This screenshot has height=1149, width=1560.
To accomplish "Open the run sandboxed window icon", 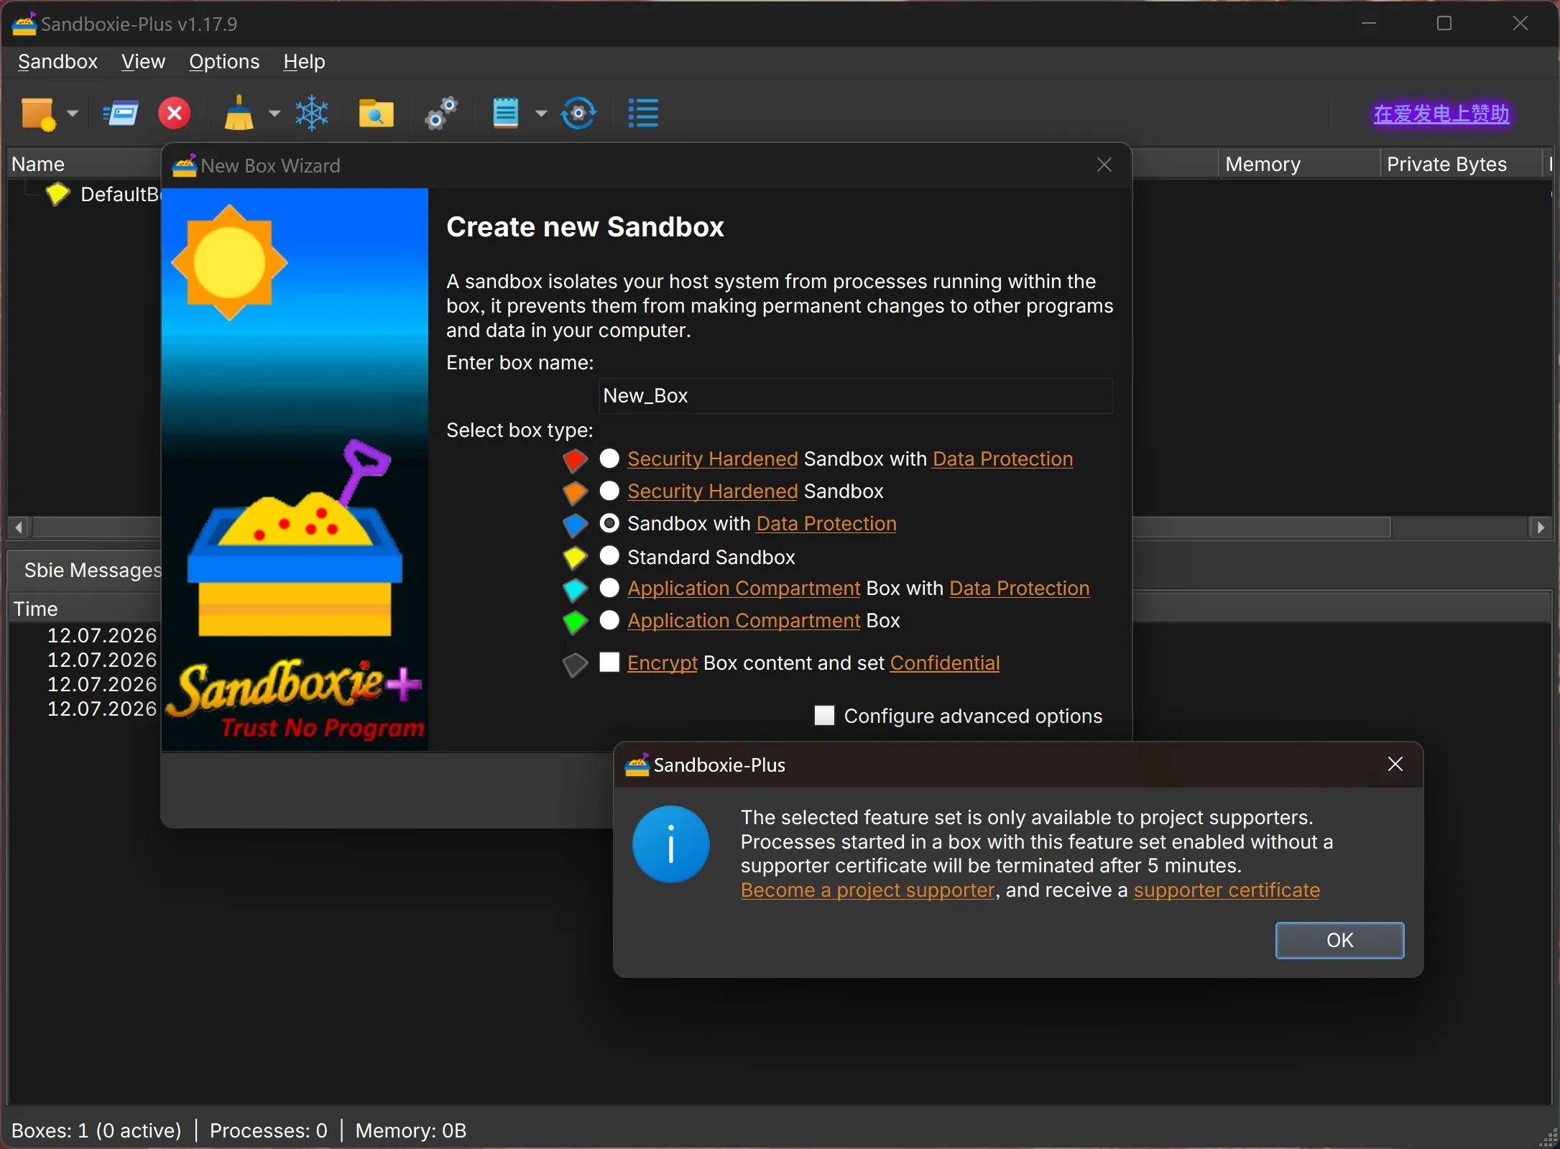I will (x=121, y=114).
